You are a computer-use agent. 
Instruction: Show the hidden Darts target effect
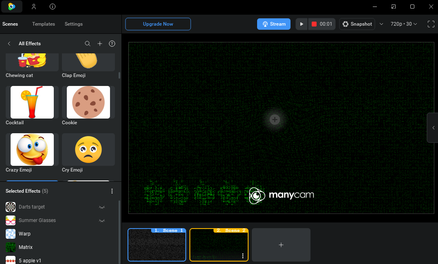click(102, 207)
